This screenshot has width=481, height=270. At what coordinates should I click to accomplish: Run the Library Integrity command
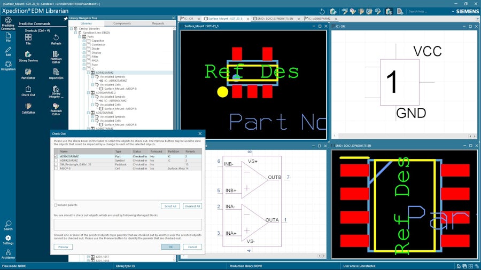pos(56,92)
